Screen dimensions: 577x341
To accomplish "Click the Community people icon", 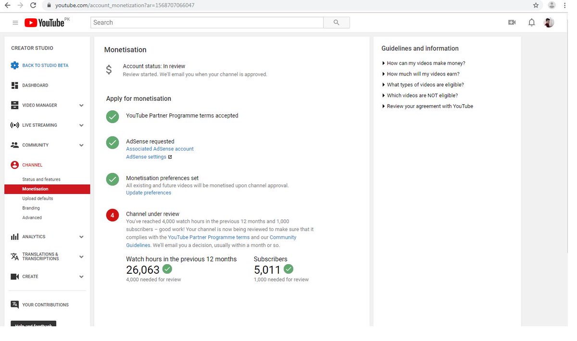I will click(x=14, y=145).
